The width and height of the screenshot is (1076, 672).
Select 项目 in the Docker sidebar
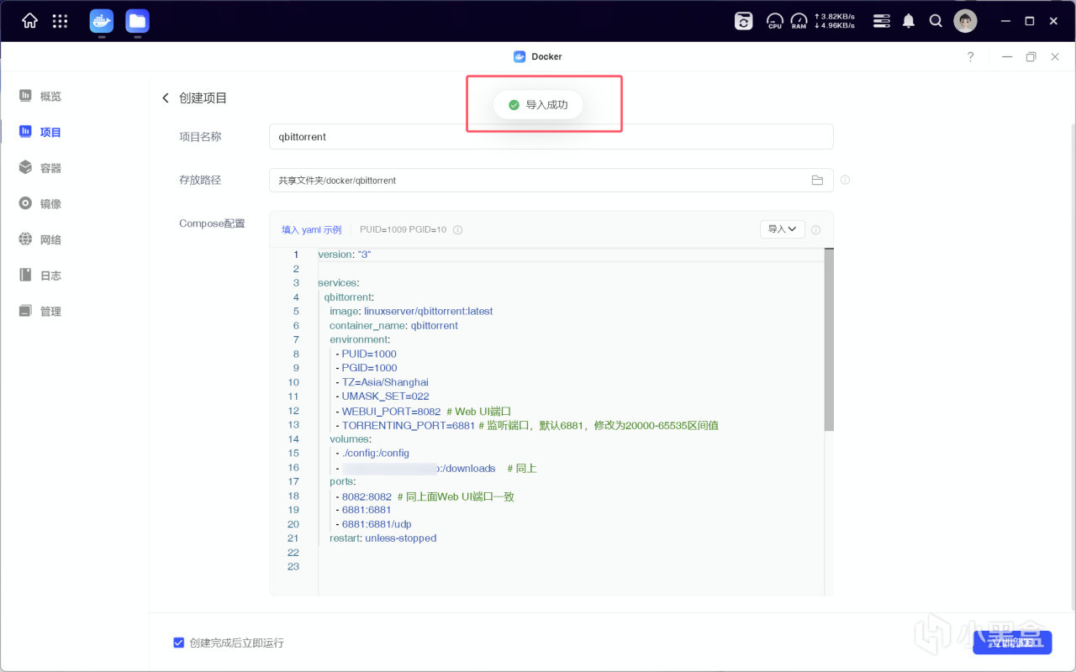pyautogui.click(x=41, y=132)
